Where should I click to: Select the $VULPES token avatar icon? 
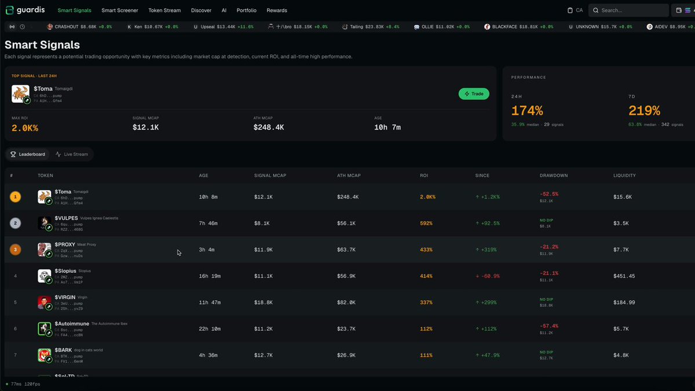click(45, 223)
